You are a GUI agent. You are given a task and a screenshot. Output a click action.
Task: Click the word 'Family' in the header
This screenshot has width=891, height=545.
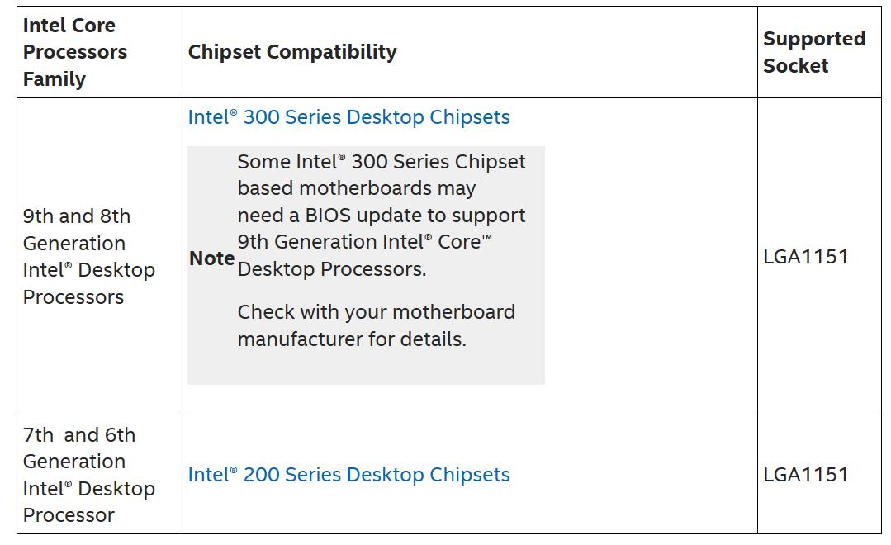tap(55, 79)
